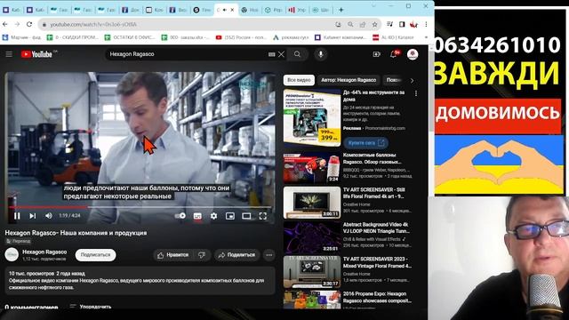569x320 pixels.
Task: Open the media controls toolbar icon
Action: (389, 24)
